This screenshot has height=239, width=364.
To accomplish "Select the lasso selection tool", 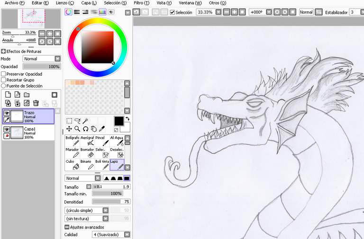I will [77, 121].
